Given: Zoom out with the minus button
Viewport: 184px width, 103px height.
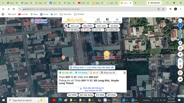Looking at the screenshot, I should click(180, 21).
